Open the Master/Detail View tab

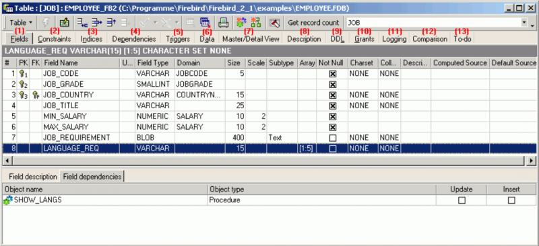point(251,39)
